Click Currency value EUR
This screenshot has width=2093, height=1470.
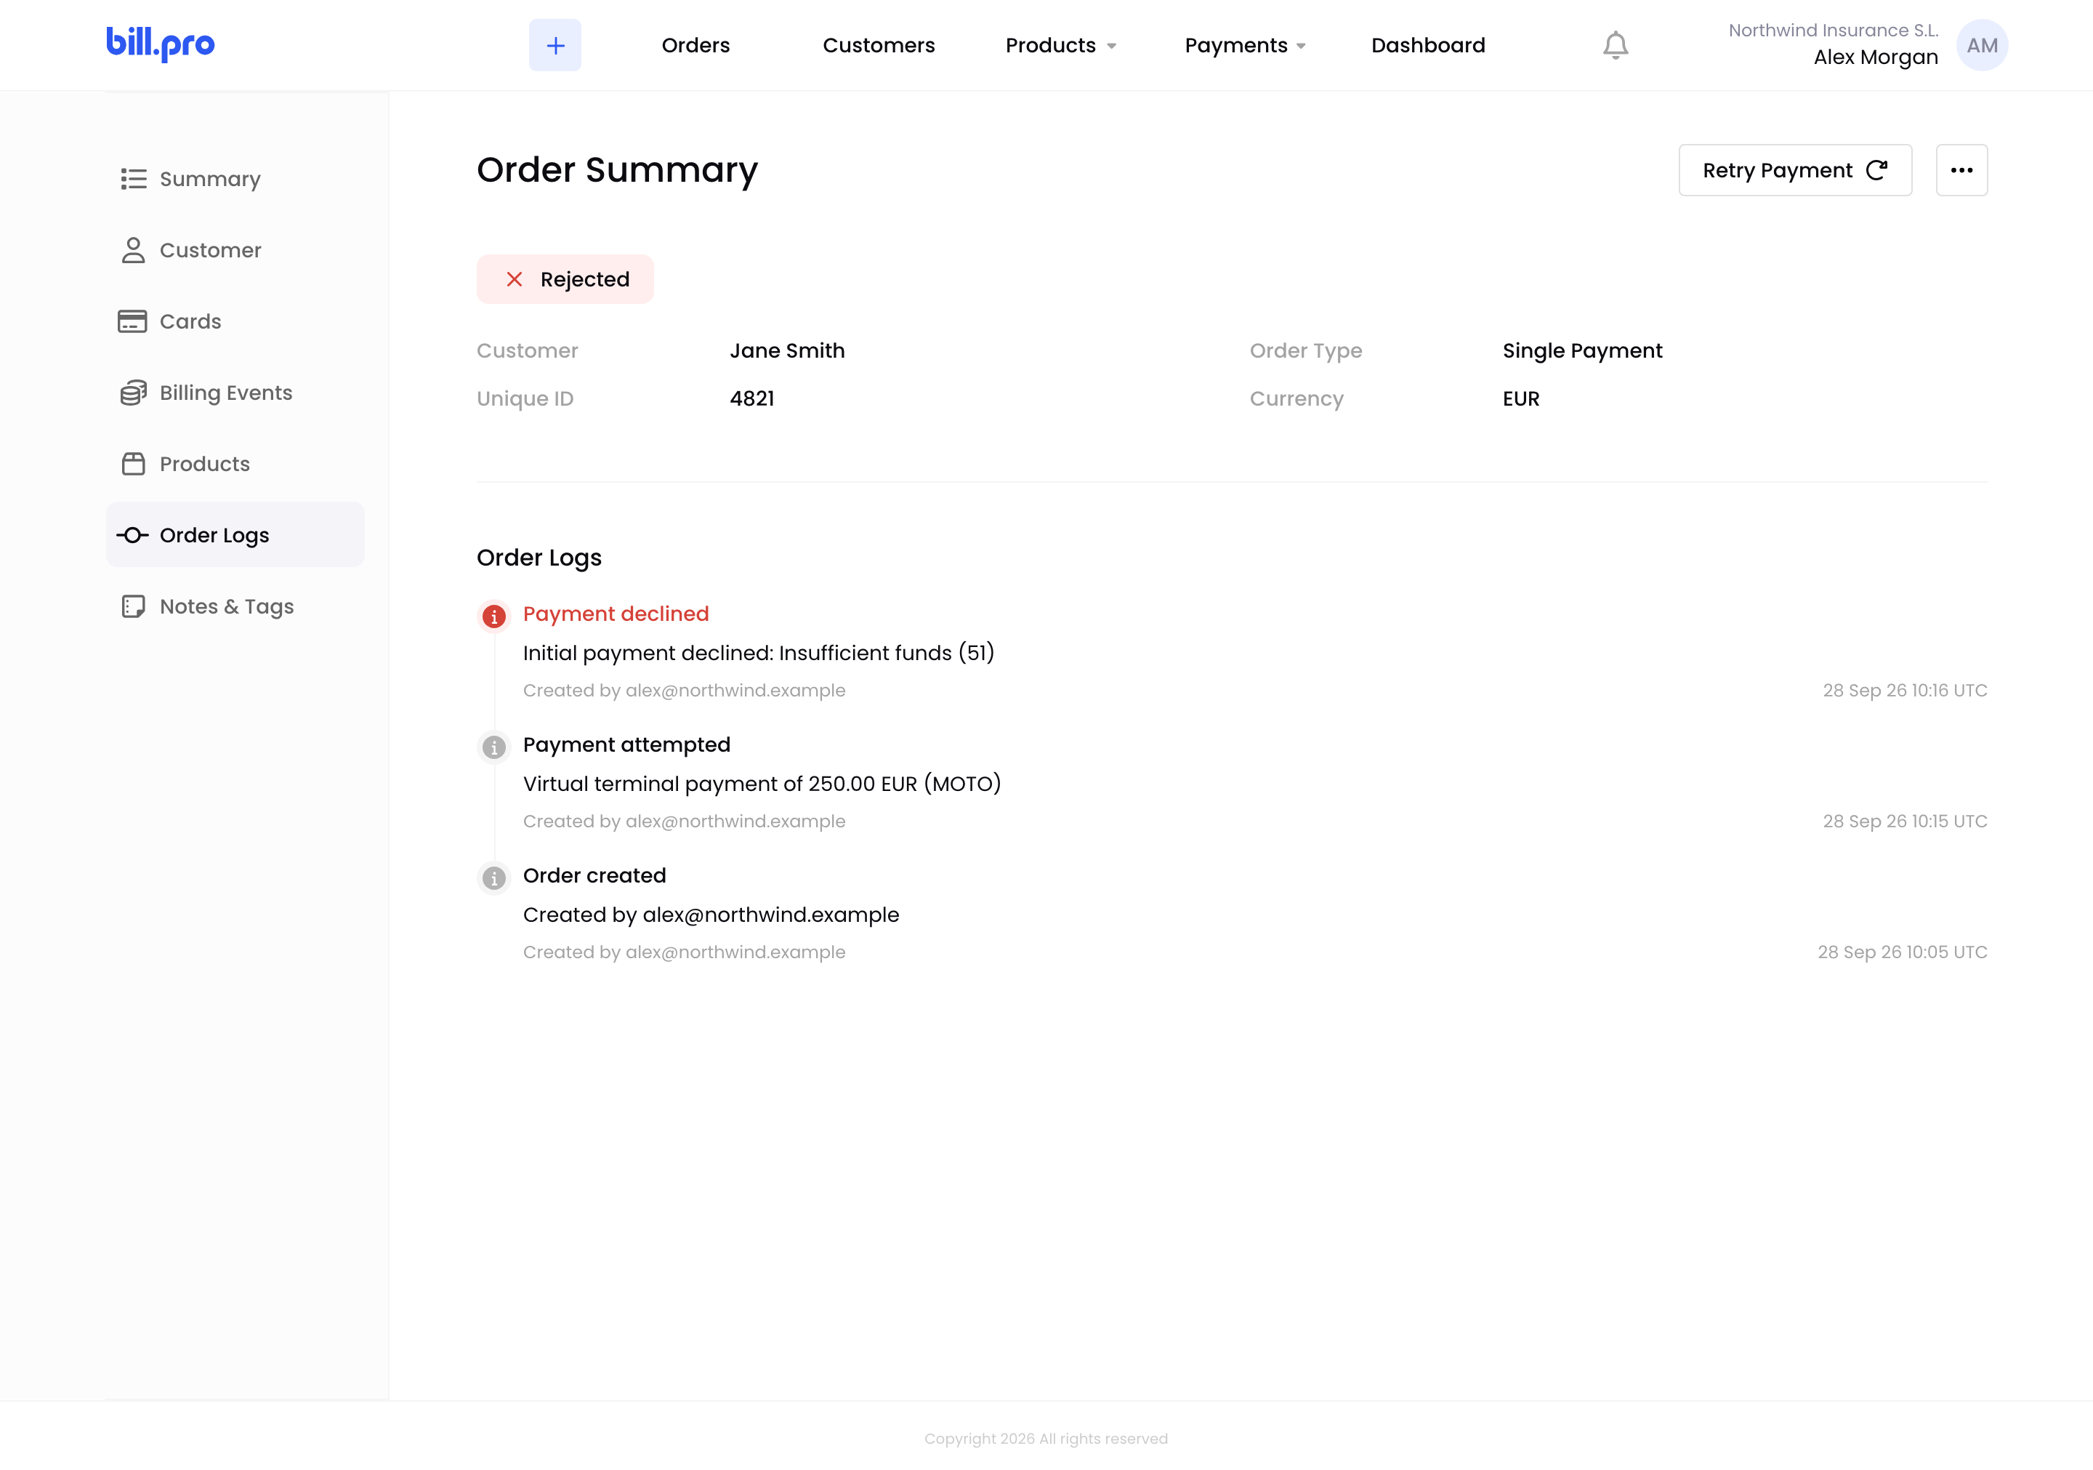tap(1520, 398)
